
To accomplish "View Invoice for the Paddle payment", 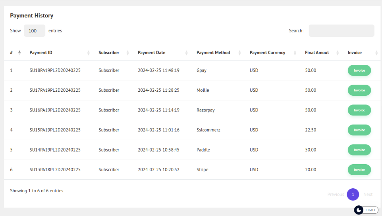I will [359, 150].
